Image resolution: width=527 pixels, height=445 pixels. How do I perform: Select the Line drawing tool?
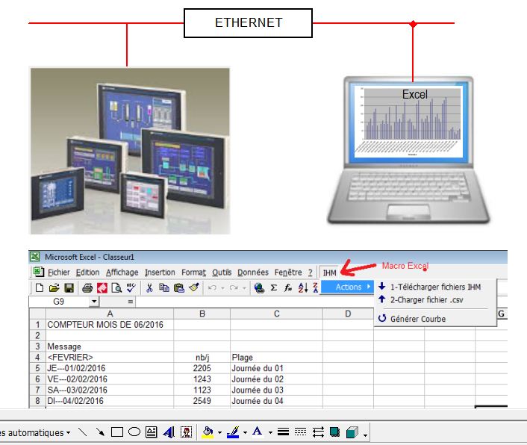coord(83,432)
